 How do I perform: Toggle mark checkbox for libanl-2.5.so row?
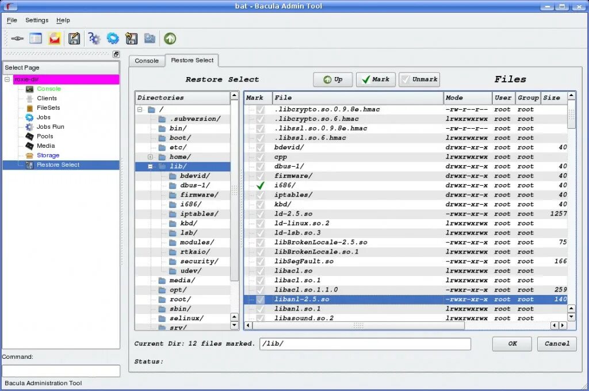pyautogui.click(x=261, y=300)
